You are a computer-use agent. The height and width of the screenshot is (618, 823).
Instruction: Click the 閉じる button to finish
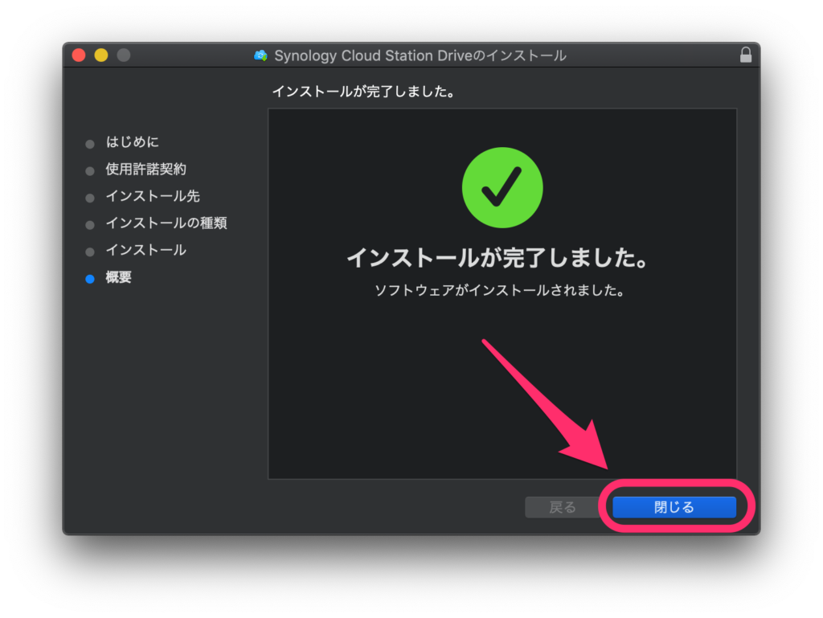coord(674,507)
